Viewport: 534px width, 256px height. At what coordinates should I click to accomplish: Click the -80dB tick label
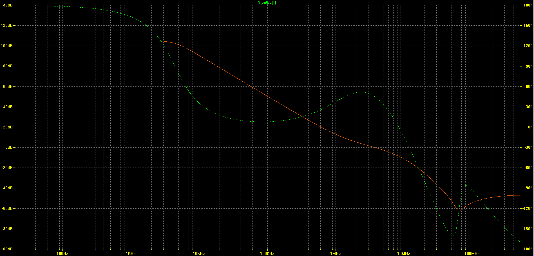(7, 229)
